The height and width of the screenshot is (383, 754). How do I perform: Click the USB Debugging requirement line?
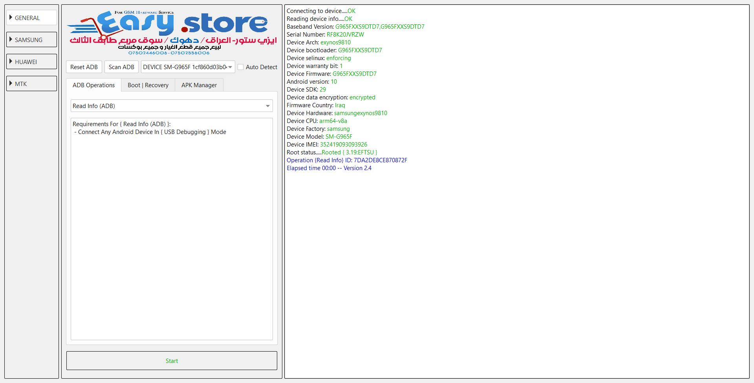(150, 132)
